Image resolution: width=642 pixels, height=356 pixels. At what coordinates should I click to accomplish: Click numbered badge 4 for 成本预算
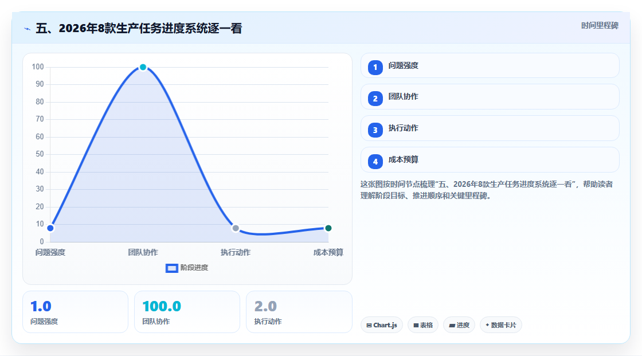375,162
